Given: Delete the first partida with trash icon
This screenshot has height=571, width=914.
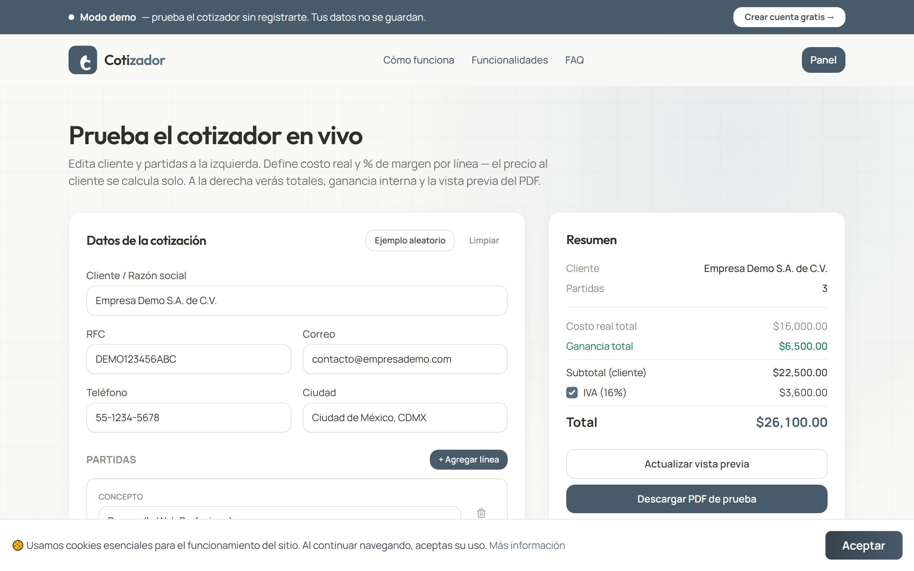Looking at the screenshot, I should [481, 513].
